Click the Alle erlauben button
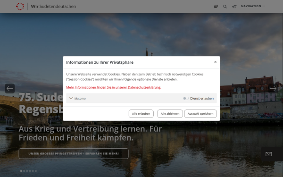 coord(141,114)
